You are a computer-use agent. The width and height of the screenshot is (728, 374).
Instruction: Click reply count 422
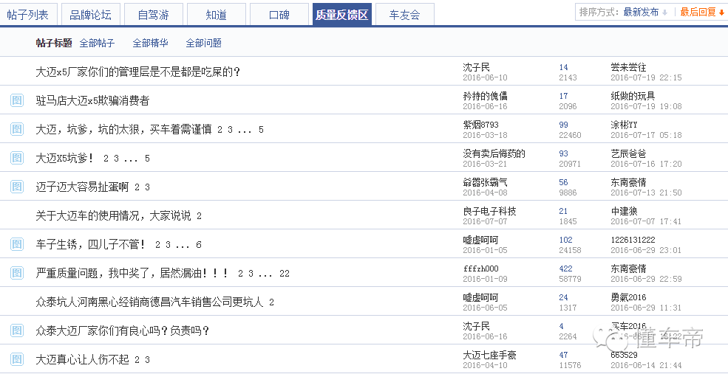[565, 269]
